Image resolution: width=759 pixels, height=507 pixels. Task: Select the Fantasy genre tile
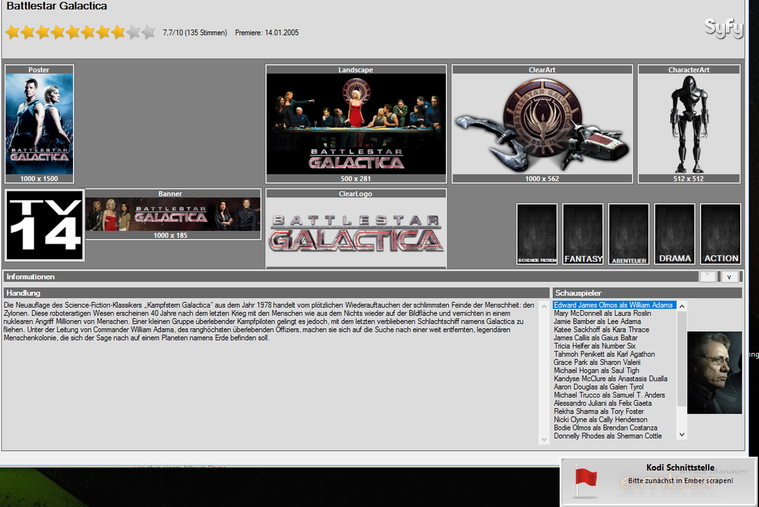(x=583, y=233)
